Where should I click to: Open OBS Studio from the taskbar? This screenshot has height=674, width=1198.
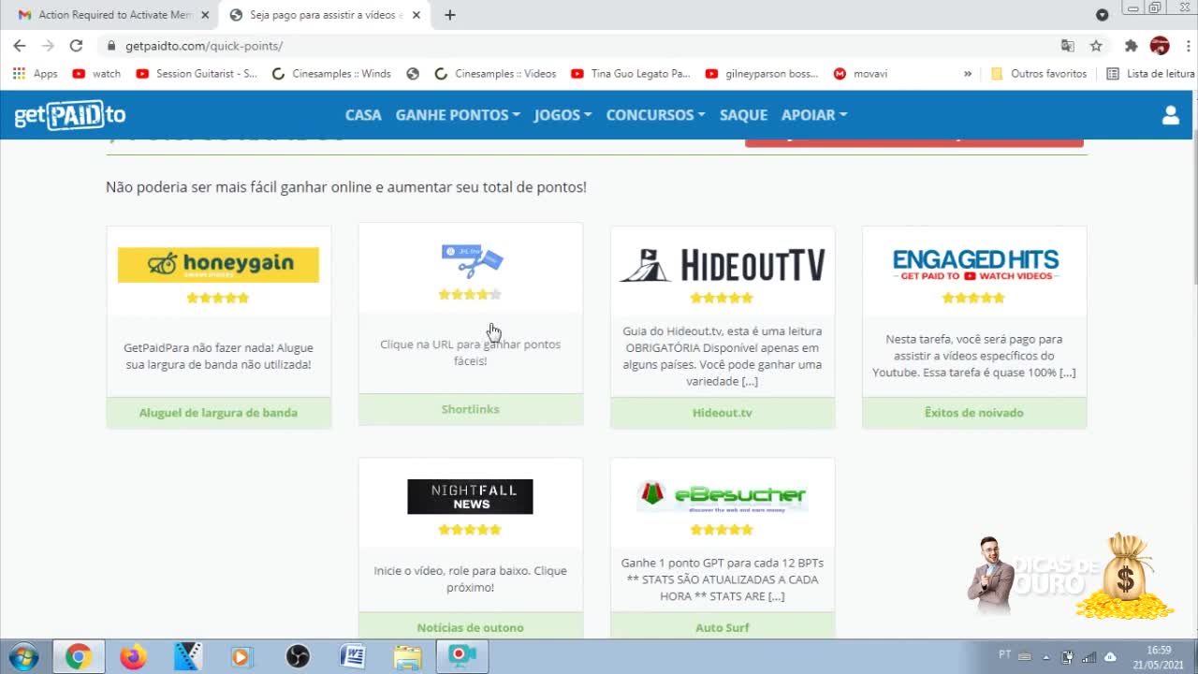click(298, 657)
